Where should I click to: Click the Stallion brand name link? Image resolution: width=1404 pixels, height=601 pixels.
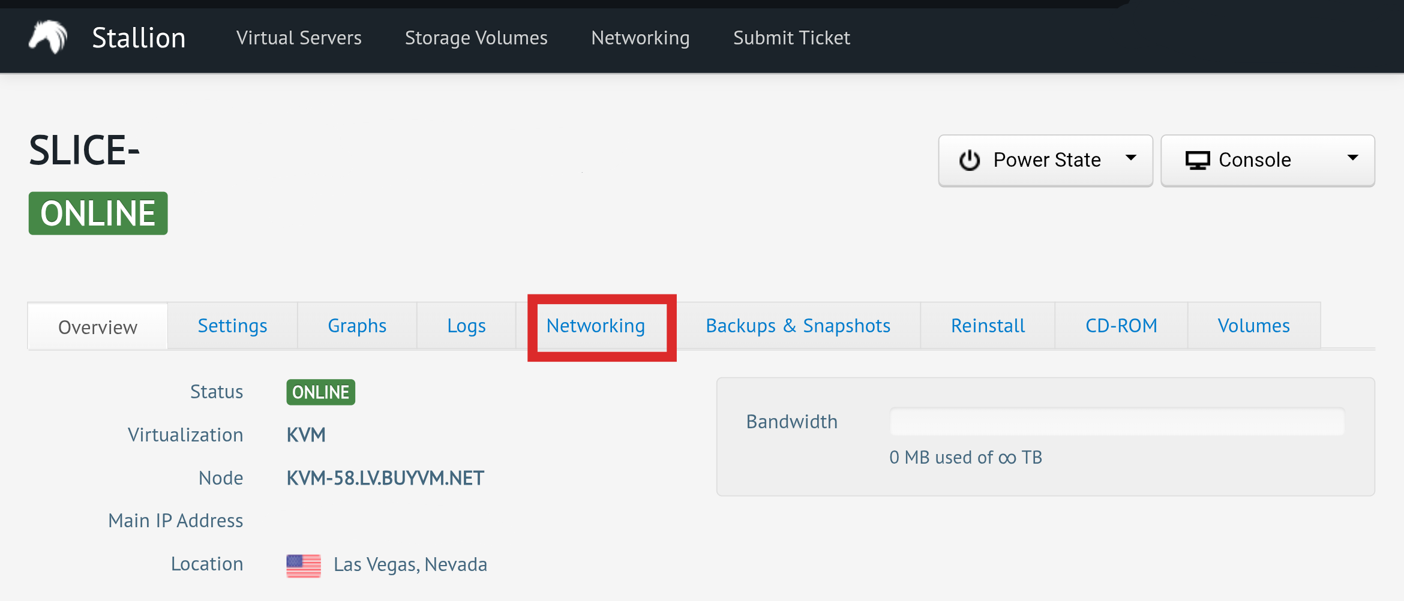139,38
